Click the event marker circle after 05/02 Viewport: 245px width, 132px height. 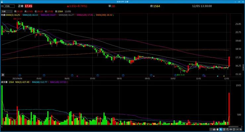[x=44, y=75]
